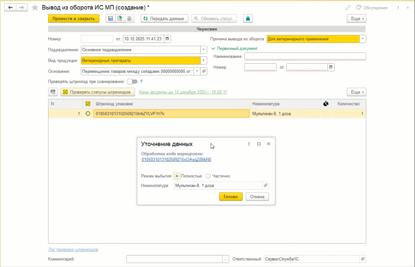This screenshot has height=267, width=415.
Task: Open 'Вид продукции' dropdown list
Action: pos(204,61)
